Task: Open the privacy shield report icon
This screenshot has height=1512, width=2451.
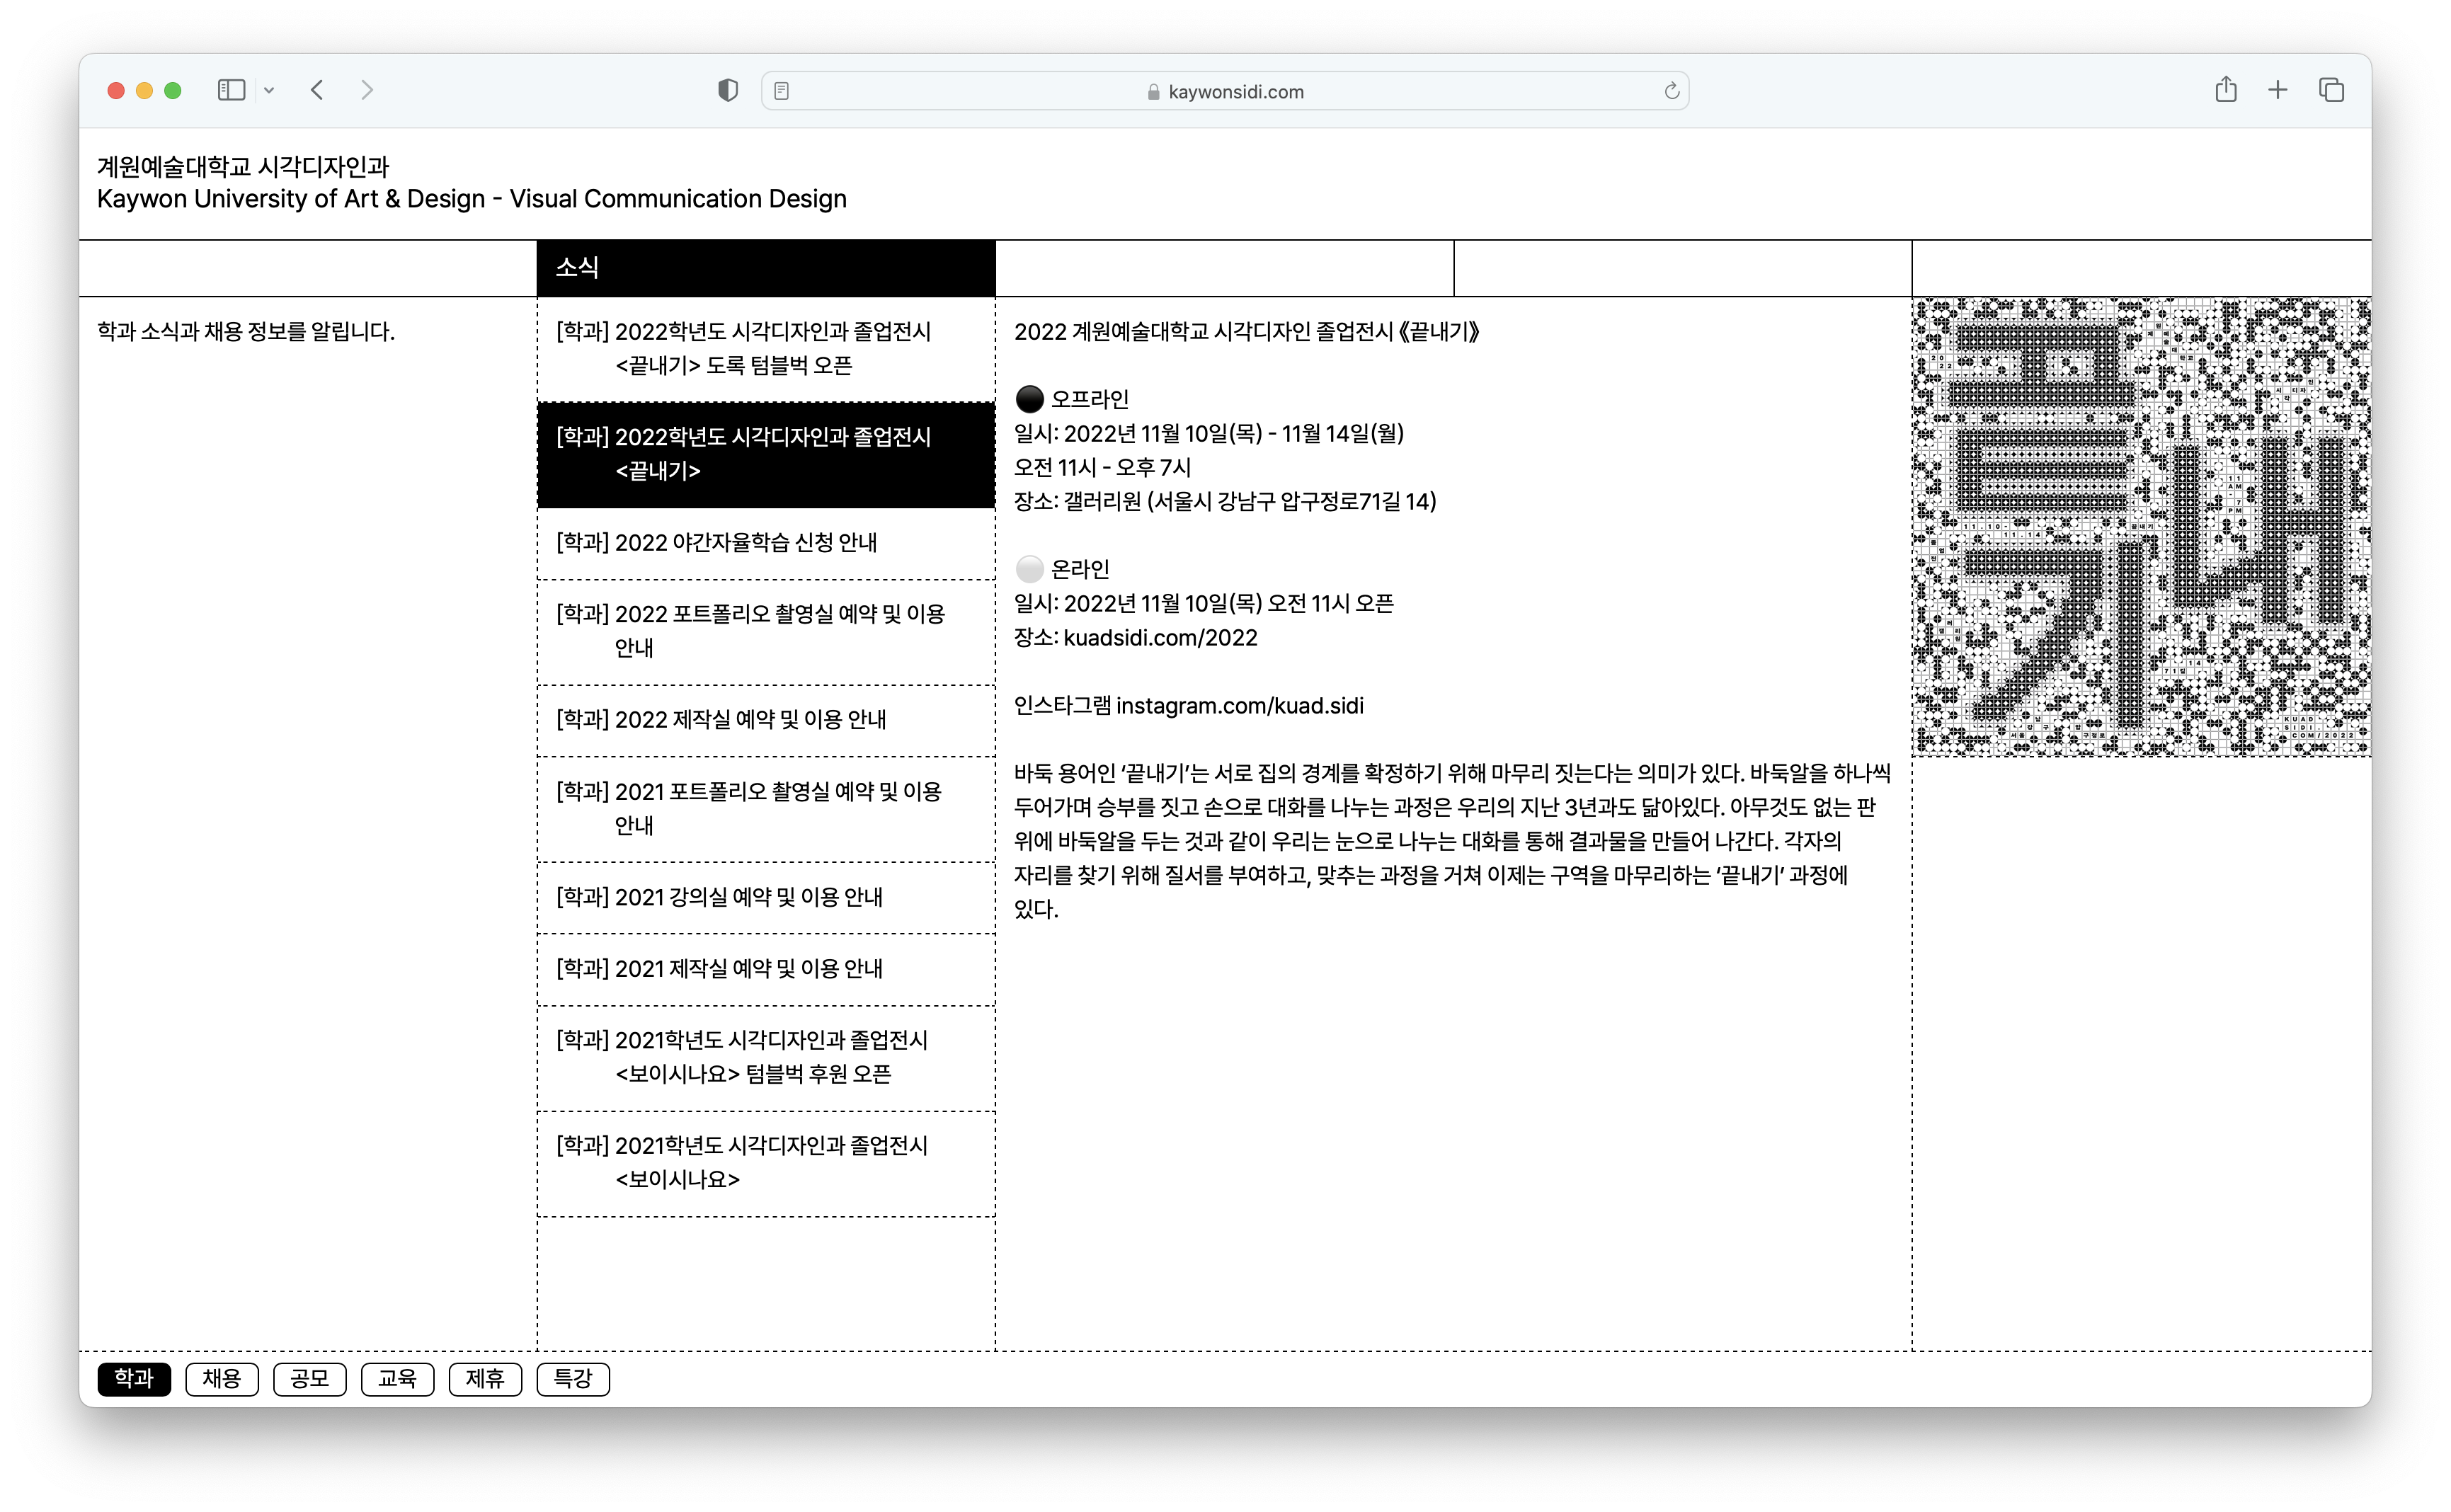Action: tap(728, 91)
